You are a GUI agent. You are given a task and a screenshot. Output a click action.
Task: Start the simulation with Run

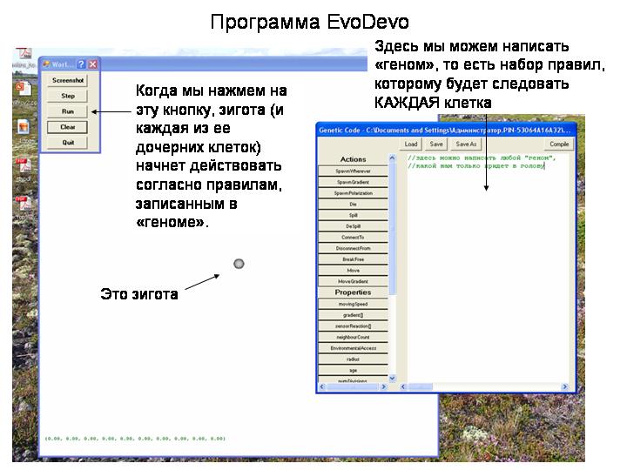(68, 111)
